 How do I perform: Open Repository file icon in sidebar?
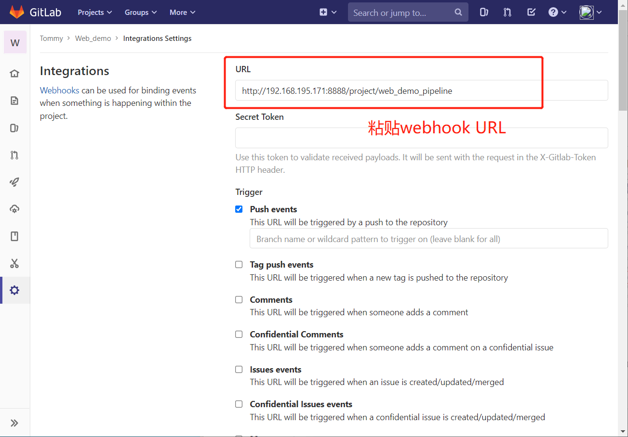[14, 101]
